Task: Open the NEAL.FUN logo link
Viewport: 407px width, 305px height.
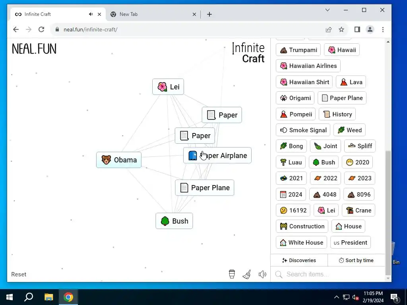Action: point(34,49)
